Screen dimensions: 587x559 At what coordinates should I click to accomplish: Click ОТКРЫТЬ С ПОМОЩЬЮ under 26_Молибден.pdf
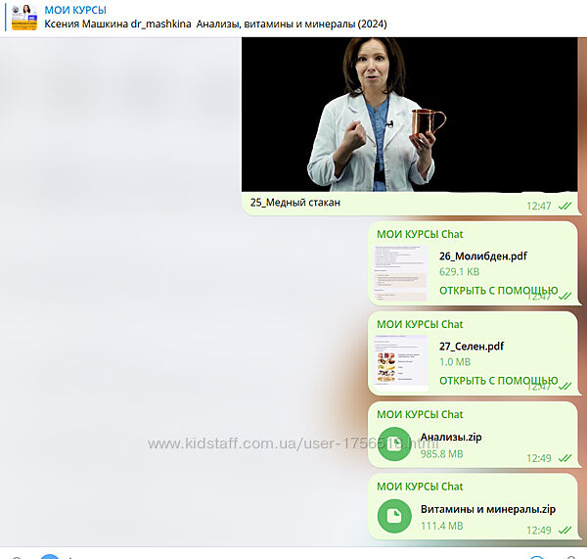[497, 291]
